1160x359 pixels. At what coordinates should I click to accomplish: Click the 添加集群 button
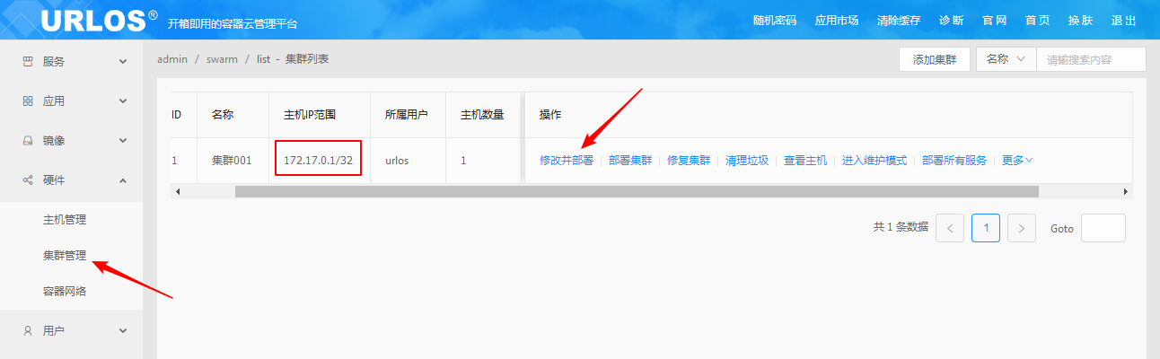934,59
